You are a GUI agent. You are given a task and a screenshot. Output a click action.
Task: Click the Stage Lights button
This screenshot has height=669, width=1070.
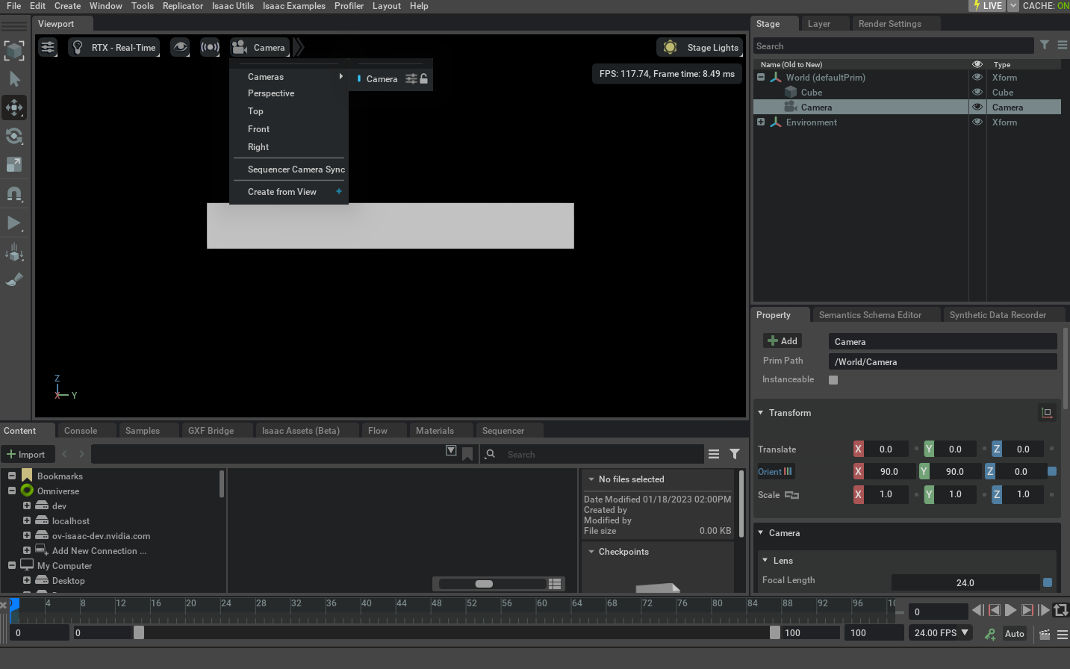700,47
